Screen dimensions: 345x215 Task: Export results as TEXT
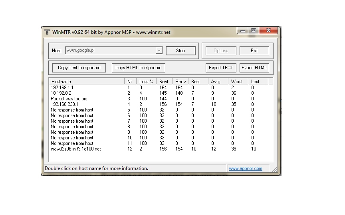click(221, 68)
